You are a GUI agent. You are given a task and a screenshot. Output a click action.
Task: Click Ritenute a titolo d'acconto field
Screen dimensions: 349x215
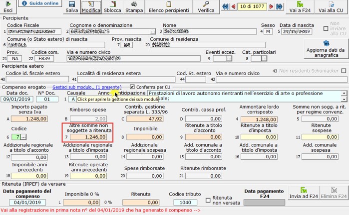pyautogui.click(x=204, y=137)
